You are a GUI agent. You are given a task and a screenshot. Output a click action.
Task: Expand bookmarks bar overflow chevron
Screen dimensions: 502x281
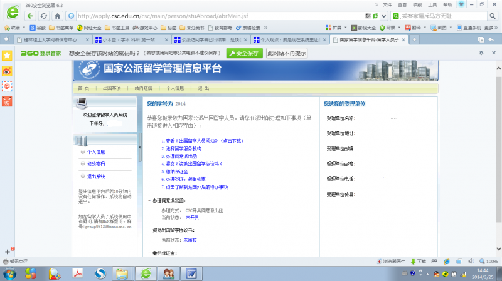[x=265, y=28]
